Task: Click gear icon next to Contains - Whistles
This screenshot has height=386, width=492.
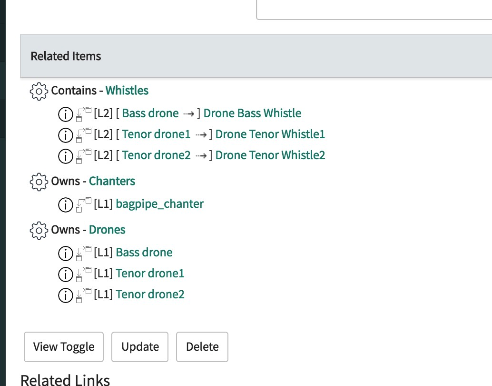Action: 39,91
